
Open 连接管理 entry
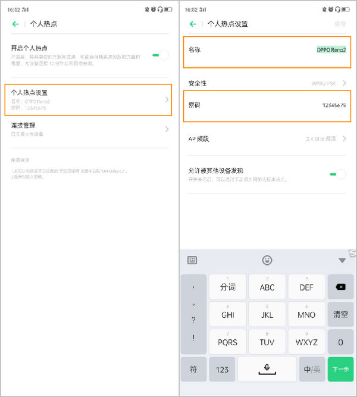click(89, 129)
